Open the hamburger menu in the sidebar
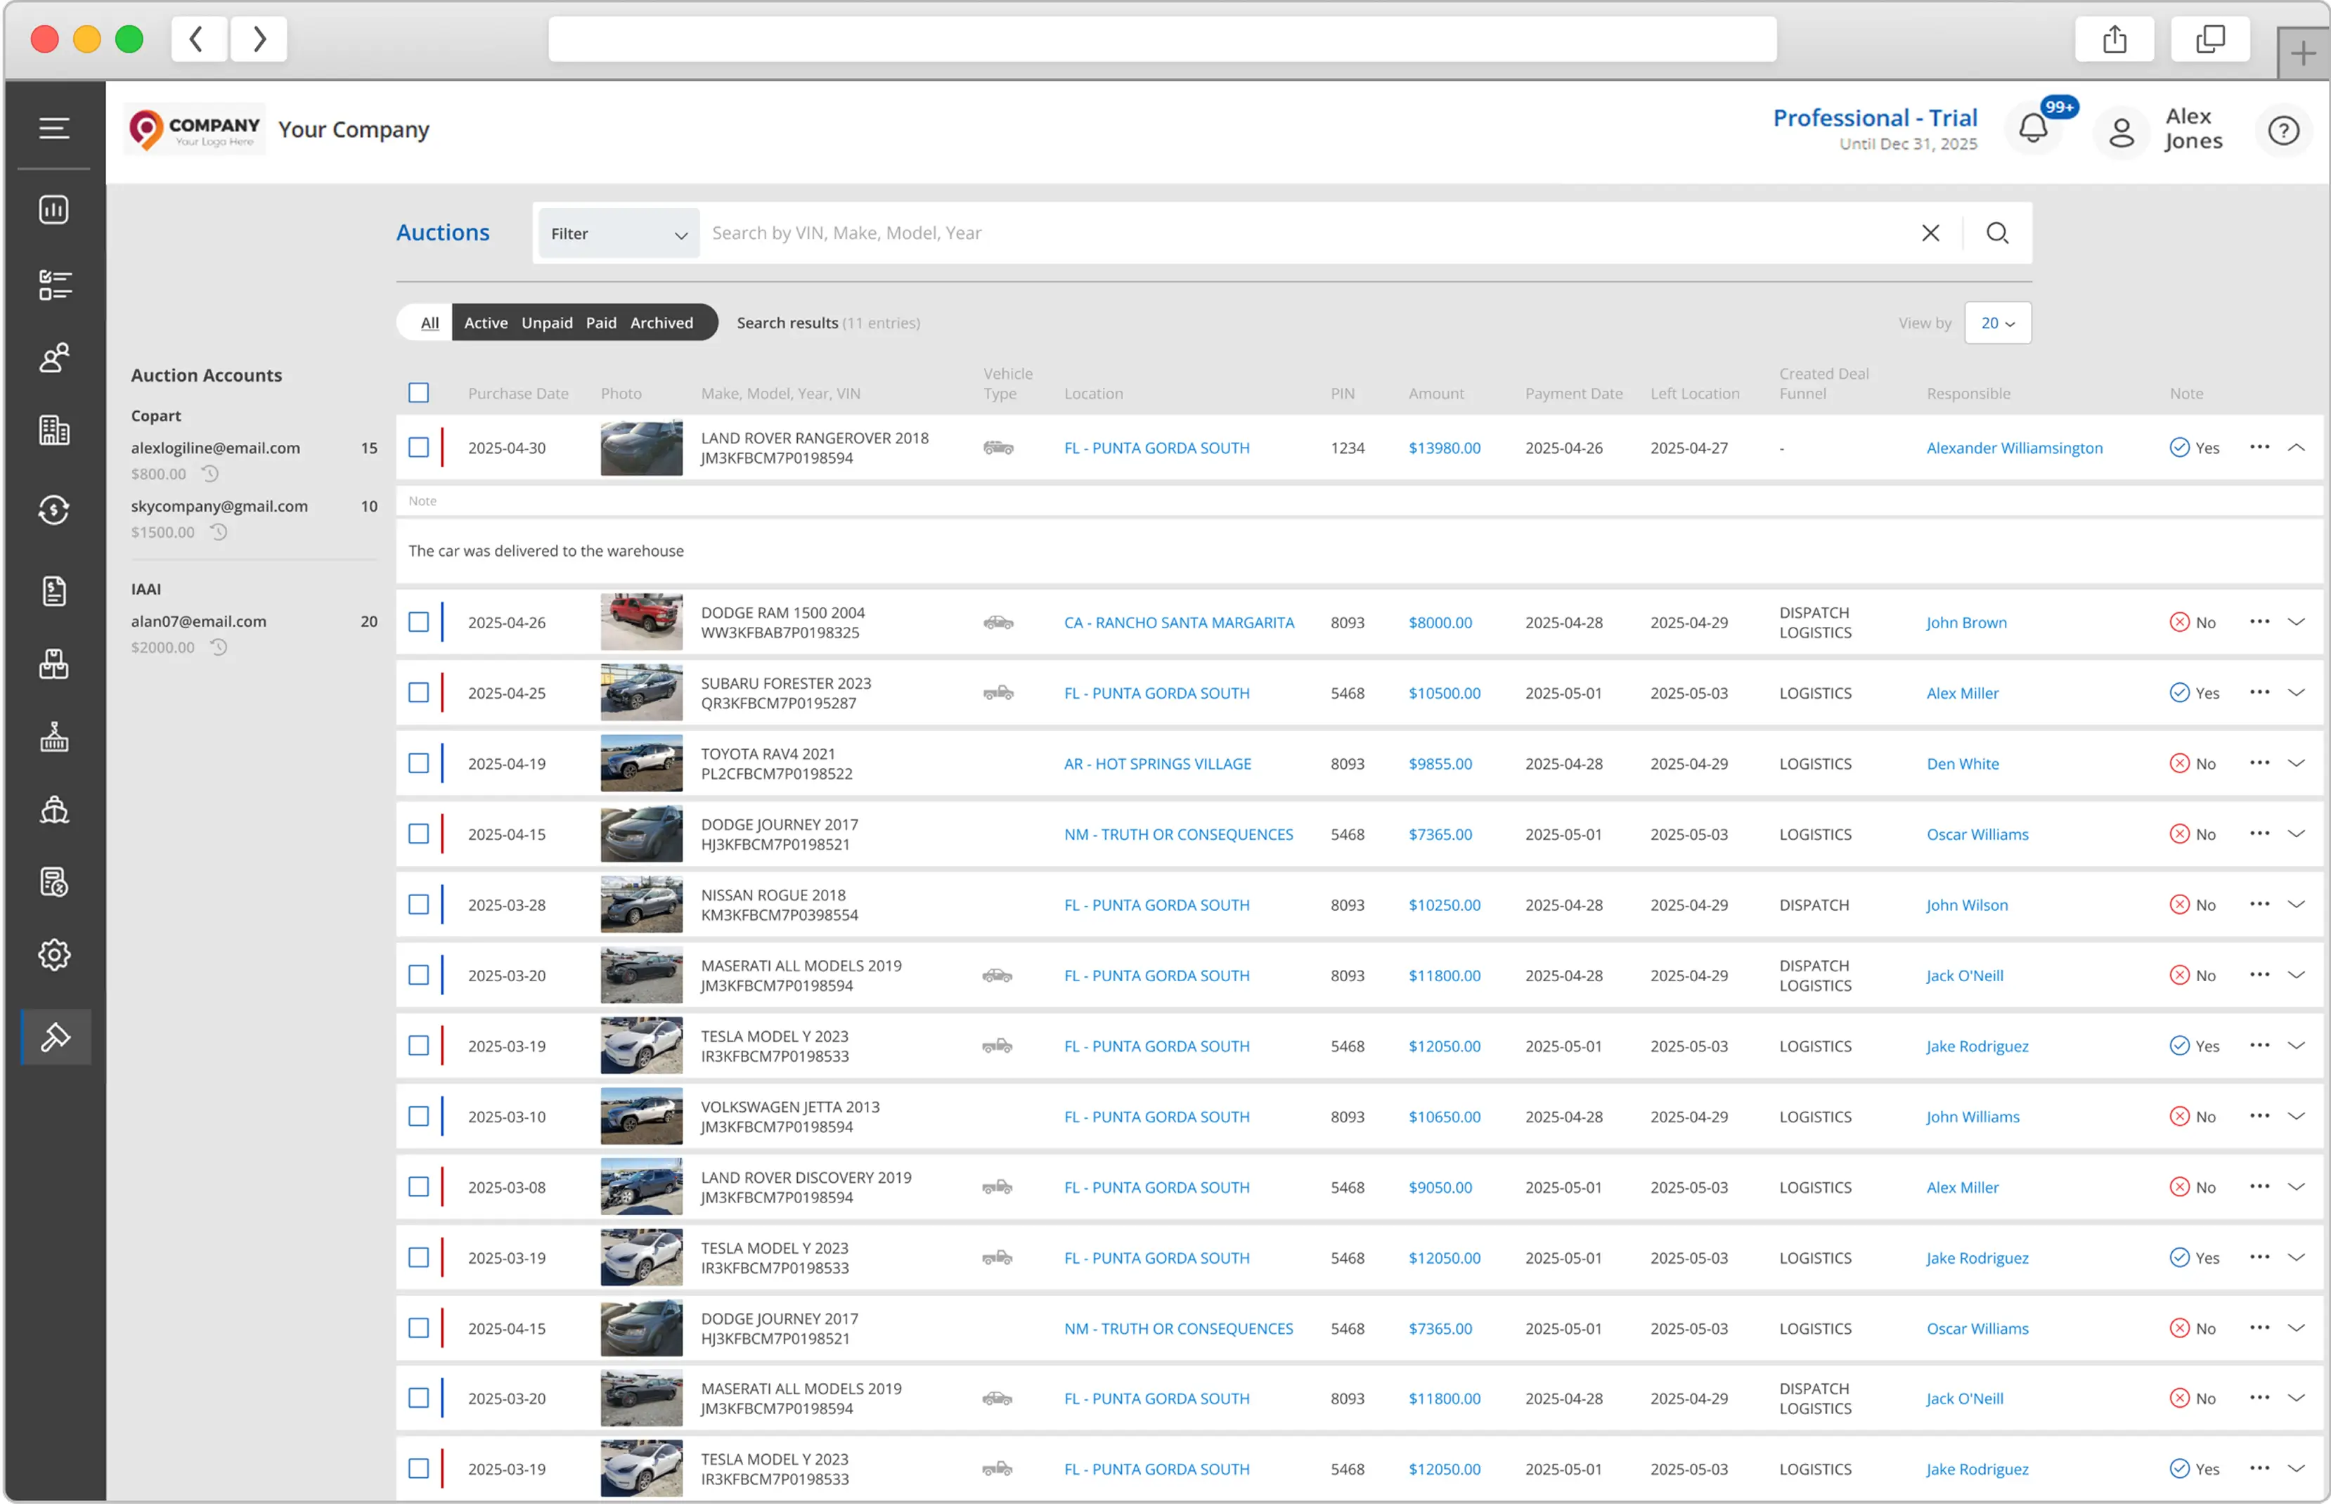 (53, 128)
